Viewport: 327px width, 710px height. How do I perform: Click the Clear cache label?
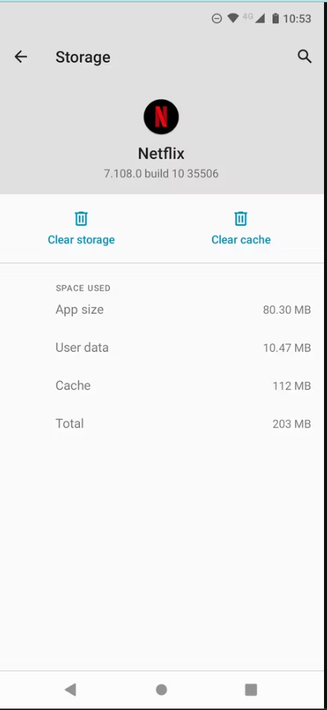(241, 240)
